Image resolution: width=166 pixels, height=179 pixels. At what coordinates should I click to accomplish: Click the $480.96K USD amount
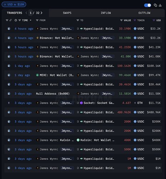tap(154, 112)
